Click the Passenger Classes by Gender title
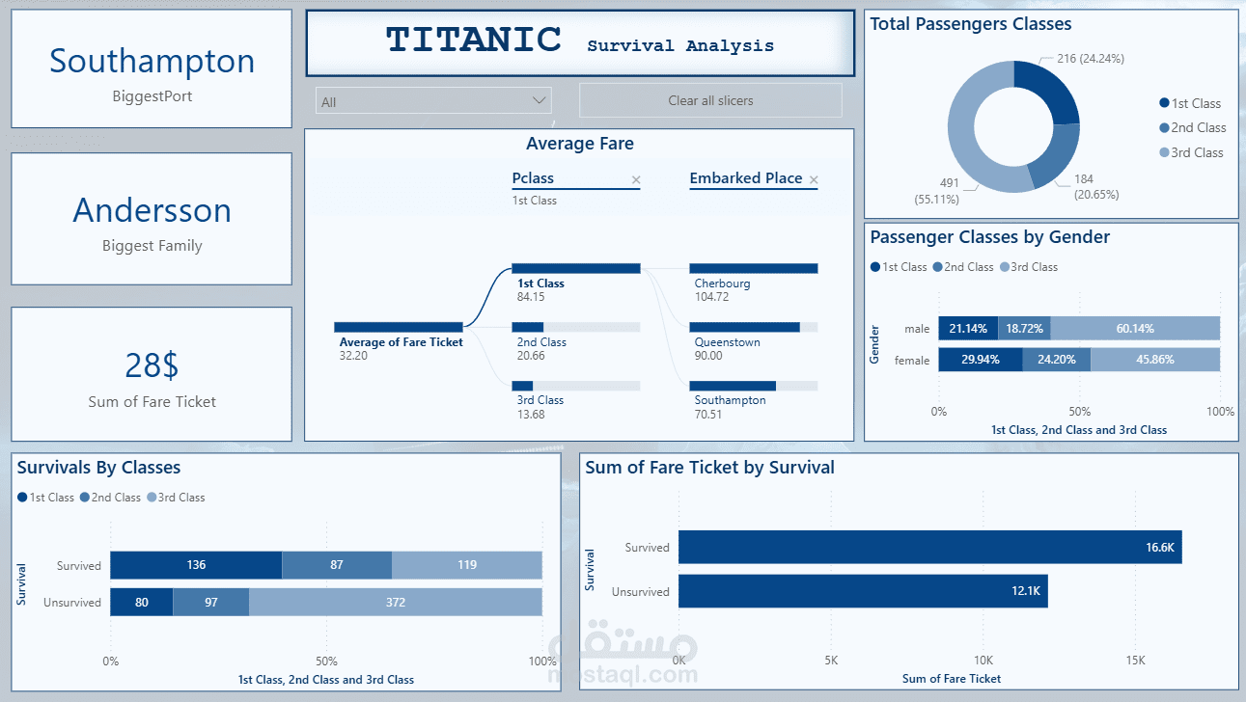 990,237
